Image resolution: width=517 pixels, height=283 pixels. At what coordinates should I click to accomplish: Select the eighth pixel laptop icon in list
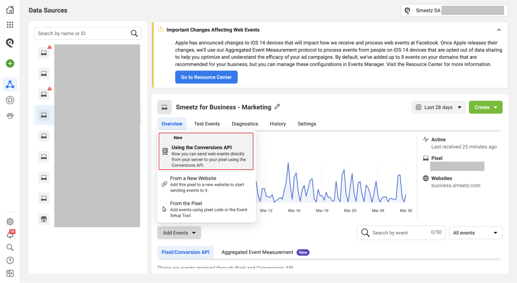[44, 198]
